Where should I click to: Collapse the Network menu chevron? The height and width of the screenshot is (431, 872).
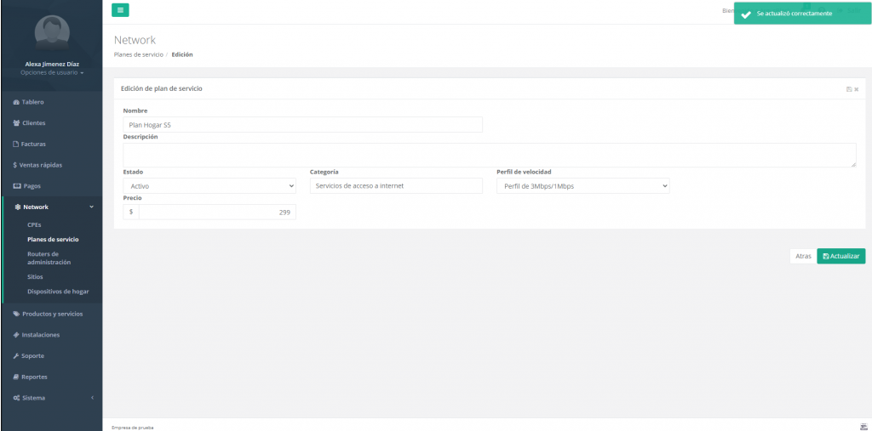(x=92, y=207)
